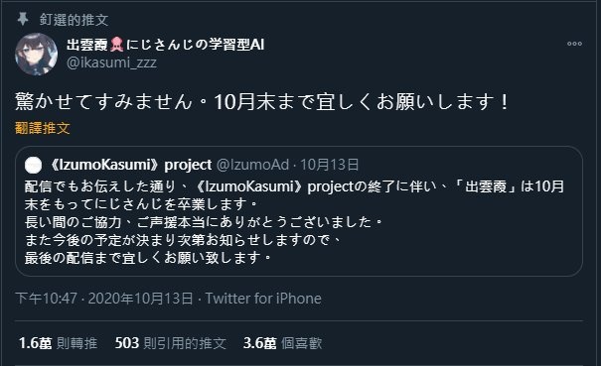
Task: Click the 釘選的推文 pinned tweet label
Action: point(74,20)
